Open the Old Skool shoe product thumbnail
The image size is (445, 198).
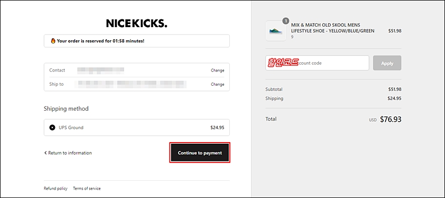tap(276, 31)
